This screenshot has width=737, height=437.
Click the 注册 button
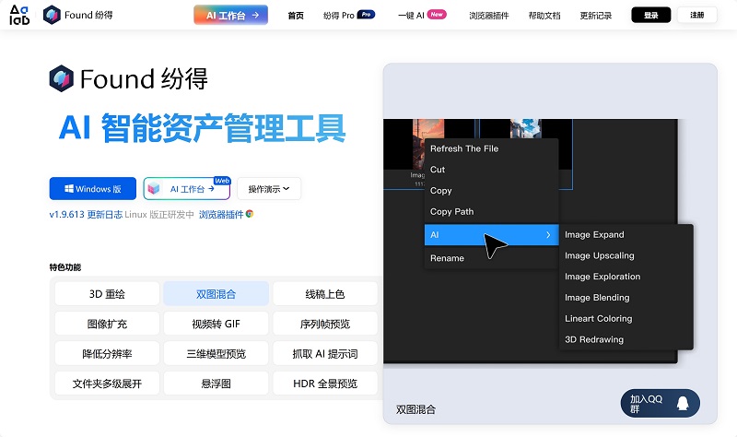697,15
